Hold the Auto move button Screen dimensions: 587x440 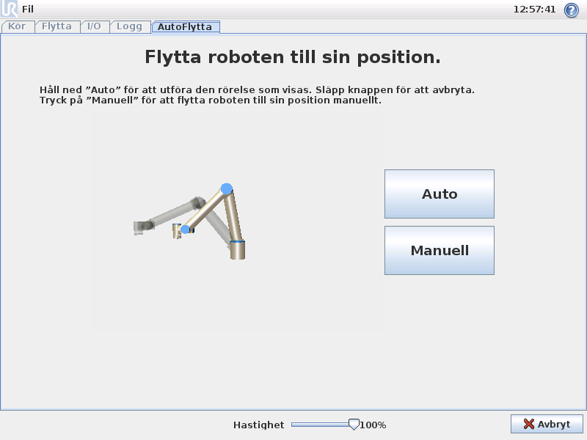(440, 194)
